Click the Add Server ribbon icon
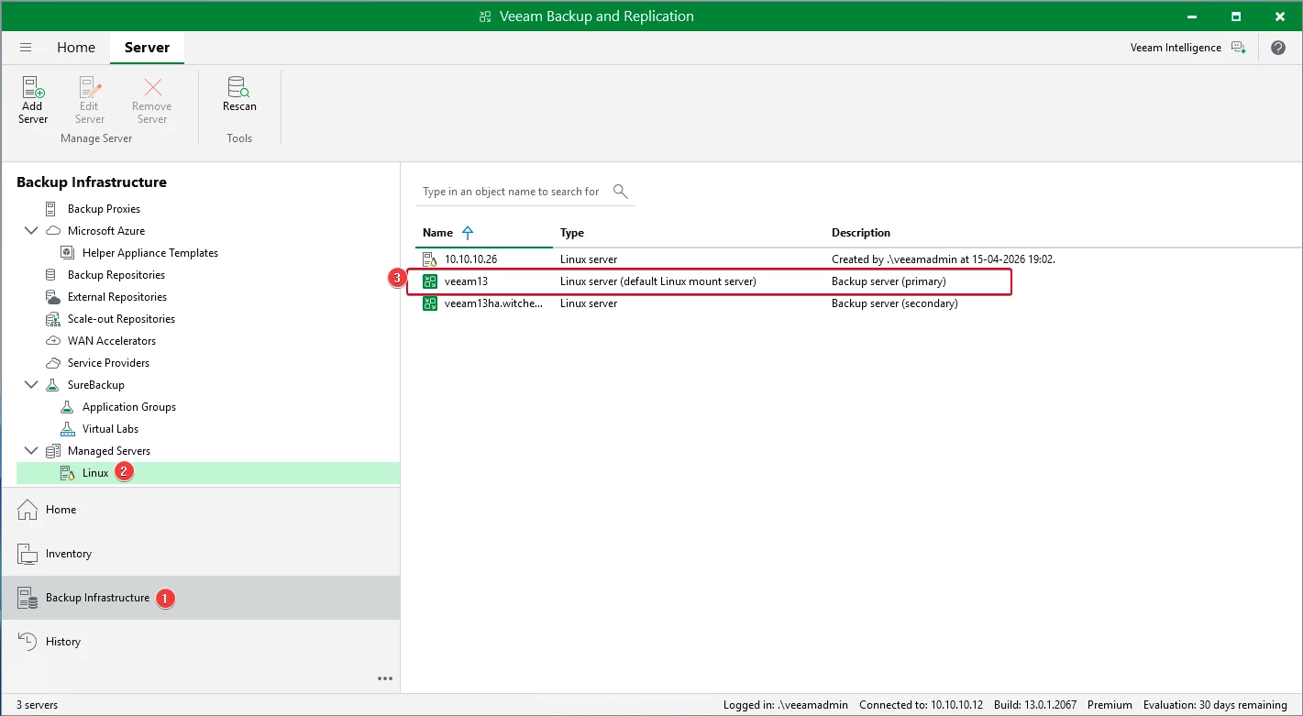Screen dimensions: 1303x716 [33, 88]
